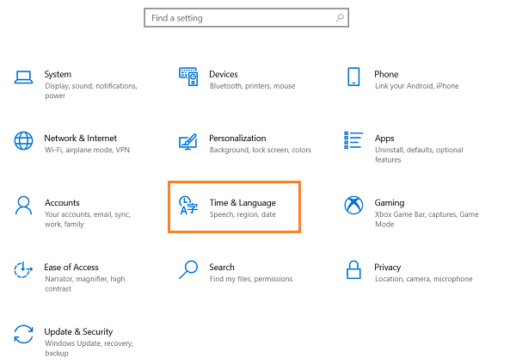
Task: Click the Search magnifying glass category icon
Action: tap(188, 270)
